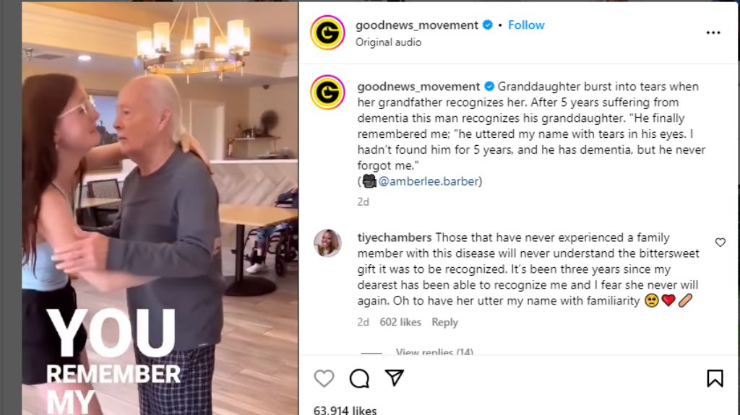Visit the @amberlee.barber profile link
The height and width of the screenshot is (415, 740).
coord(429,181)
